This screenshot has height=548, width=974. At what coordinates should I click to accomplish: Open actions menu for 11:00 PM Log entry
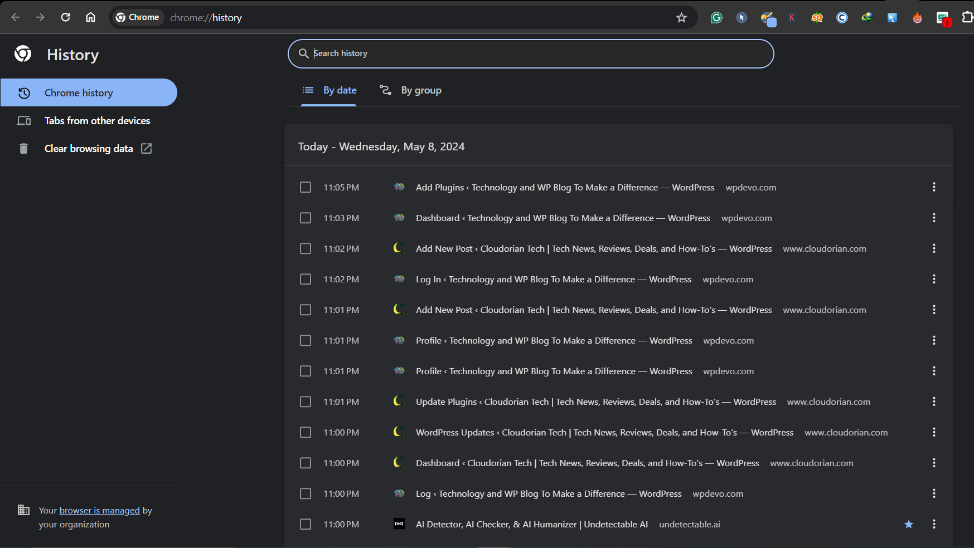click(934, 493)
